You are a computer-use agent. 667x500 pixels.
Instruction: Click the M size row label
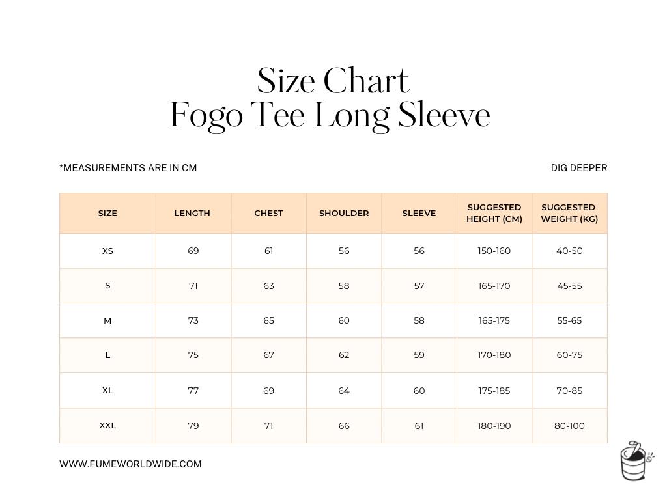tap(107, 321)
